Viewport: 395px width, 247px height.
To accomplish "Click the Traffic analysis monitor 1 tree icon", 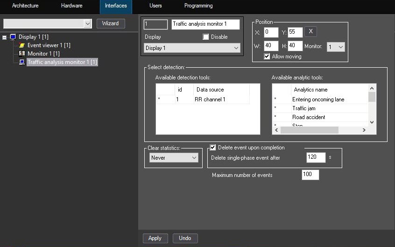I will click(x=22, y=62).
